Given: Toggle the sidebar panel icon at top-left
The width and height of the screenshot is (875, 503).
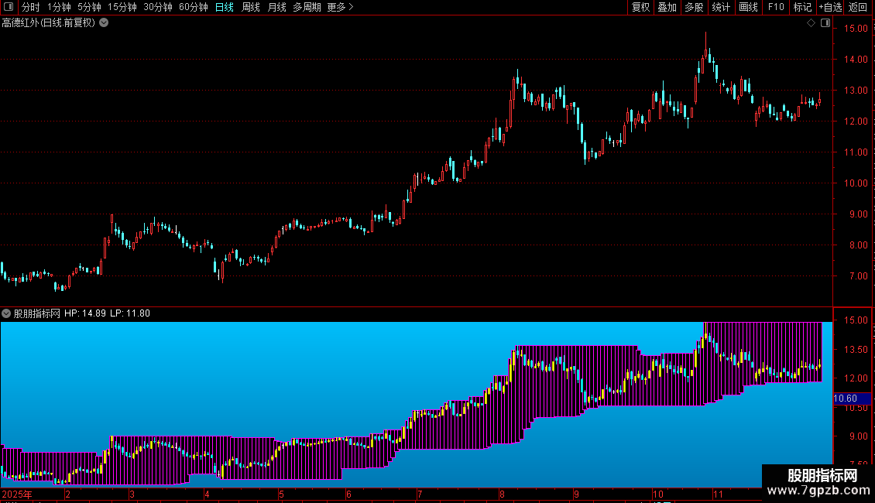Looking at the screenshot, I should click(9, 7).
